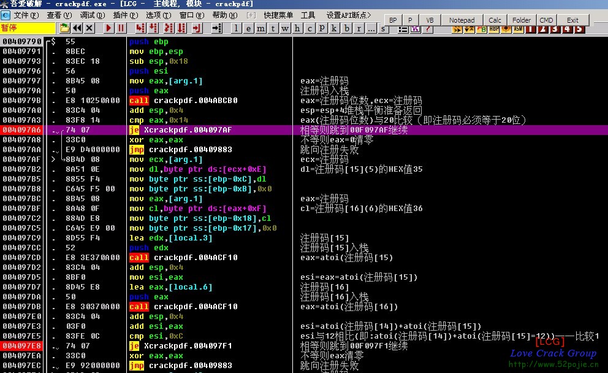Screen dimensions: 608x373
Task: Open the threads window with the t button
Action: 273,28
